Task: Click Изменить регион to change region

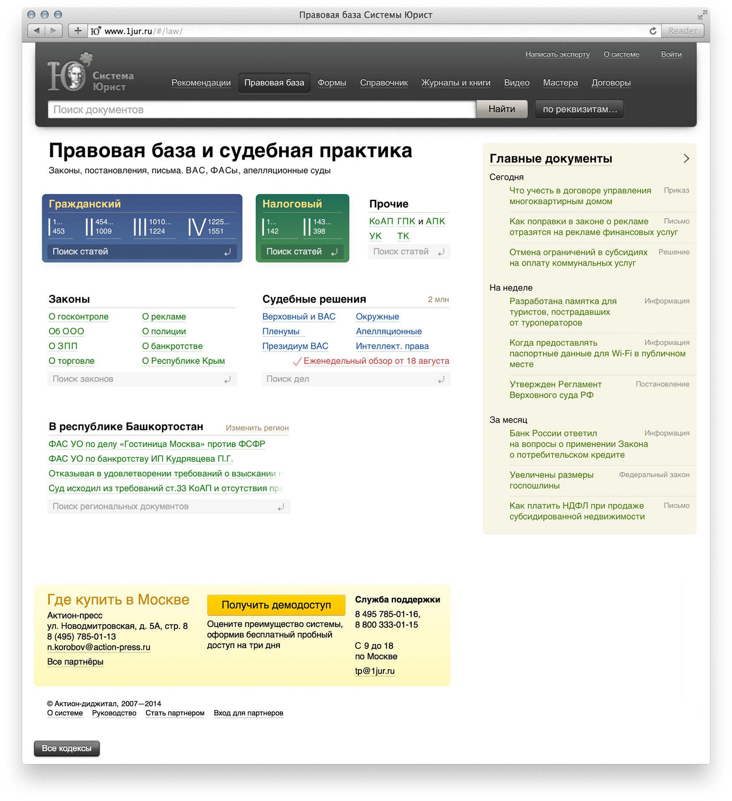Action: [257, 428]
